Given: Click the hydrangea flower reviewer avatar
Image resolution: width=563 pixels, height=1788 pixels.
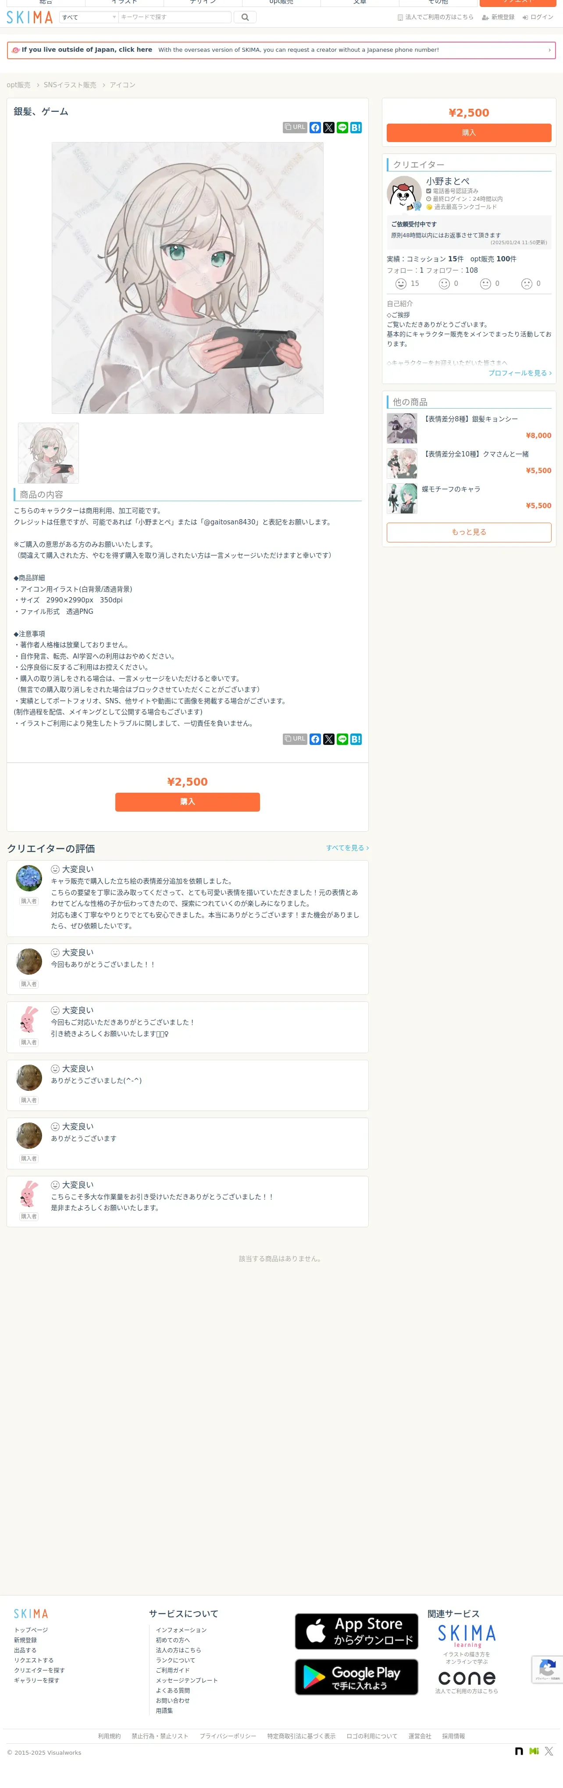Looking at the screenshot, I should [29, 878].
